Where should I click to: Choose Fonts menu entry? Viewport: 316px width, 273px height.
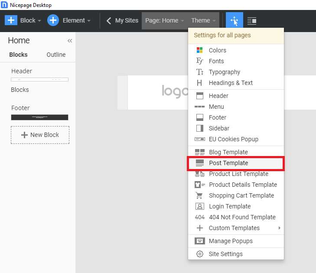pyautogui.click(x=236, y=61)
